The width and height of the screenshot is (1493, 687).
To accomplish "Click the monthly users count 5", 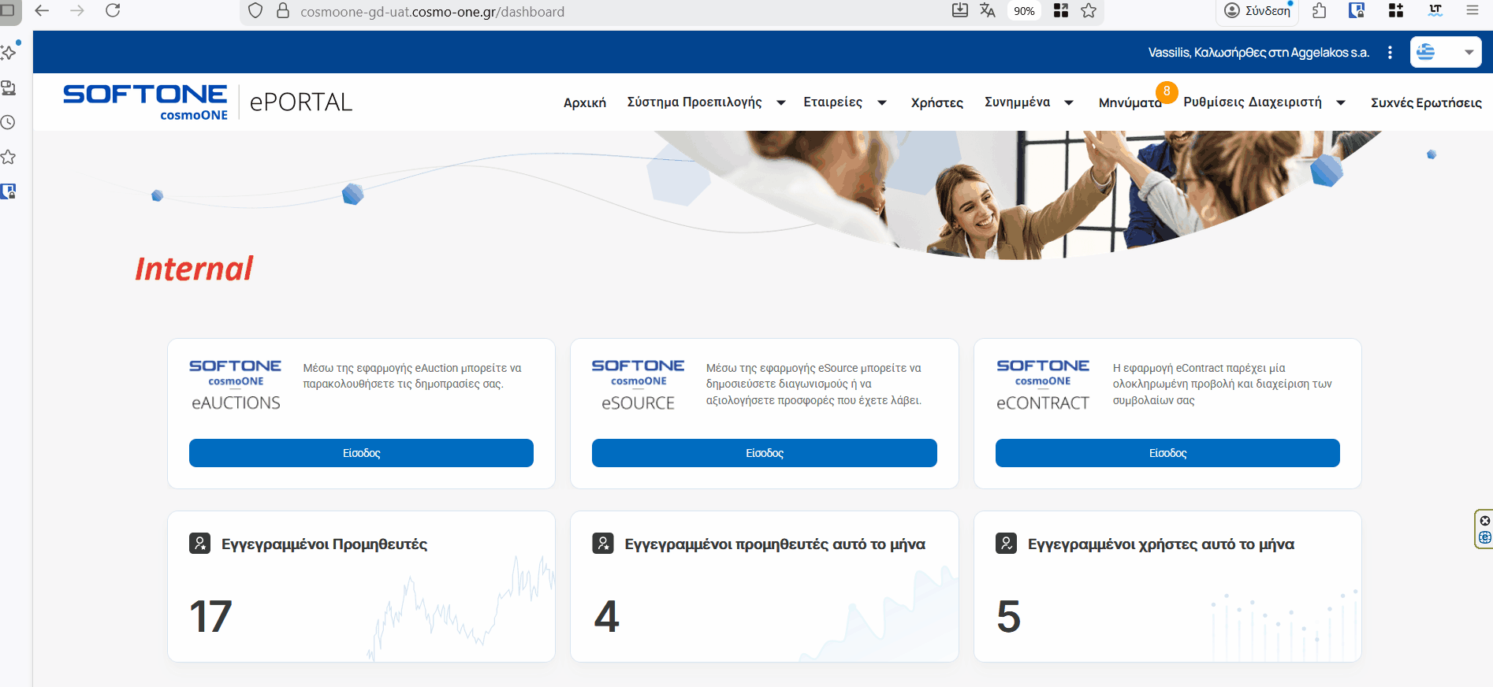I will tap(1009, 616).
